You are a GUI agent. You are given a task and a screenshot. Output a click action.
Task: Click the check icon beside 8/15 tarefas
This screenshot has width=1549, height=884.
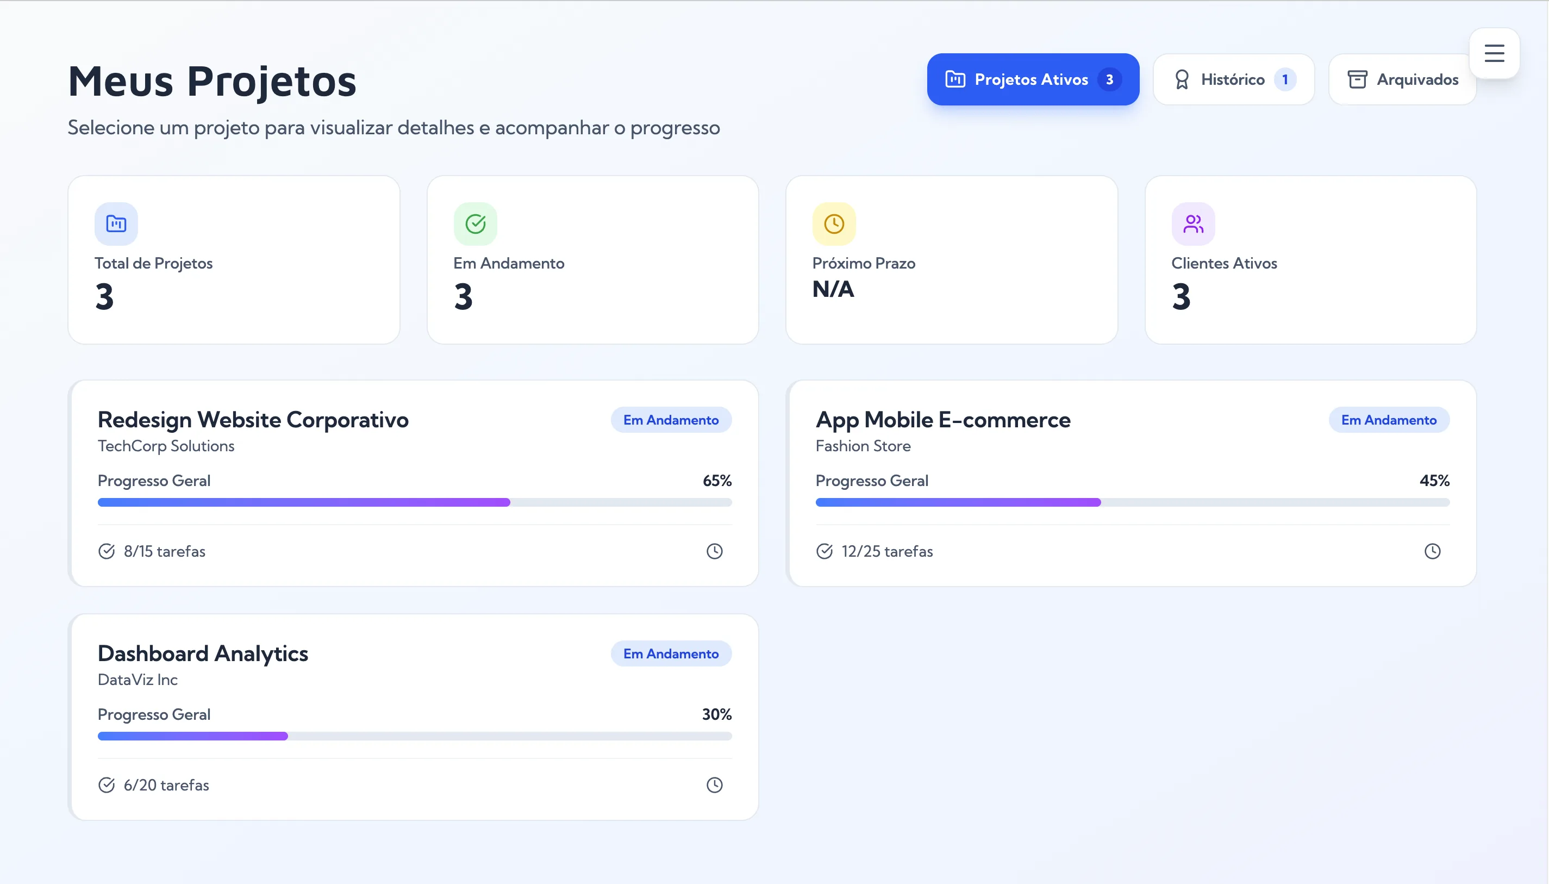click(x=106, y=551)
